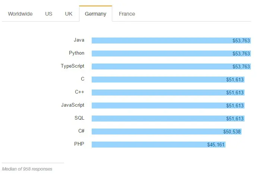Click the Median of 958 responses note
Viewport: 271px width, 175px height.
pyautogui.click(x=27, y=169)
